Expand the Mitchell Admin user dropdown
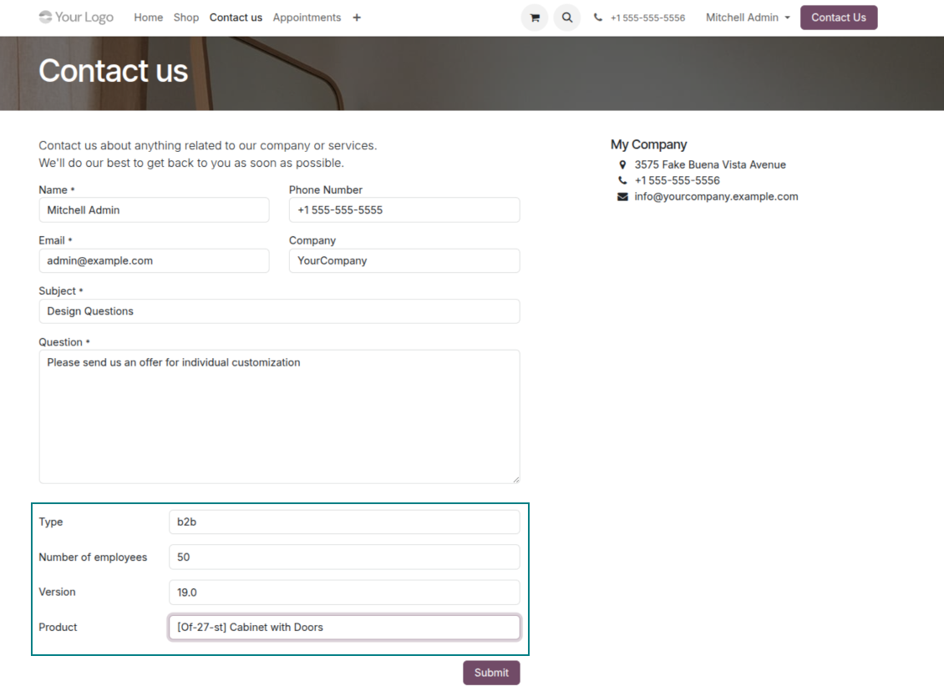Screen dimensions: 944x686 coord(748,18)
